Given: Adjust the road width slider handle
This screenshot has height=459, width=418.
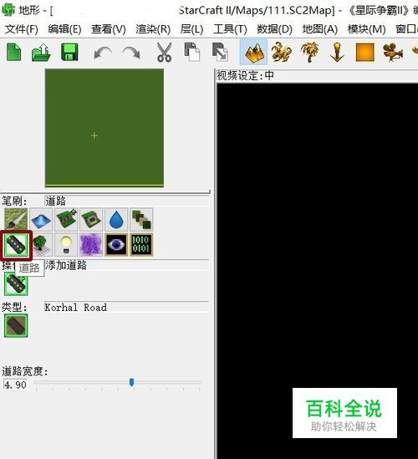Looking at the screenshot, I should (132, 382).
